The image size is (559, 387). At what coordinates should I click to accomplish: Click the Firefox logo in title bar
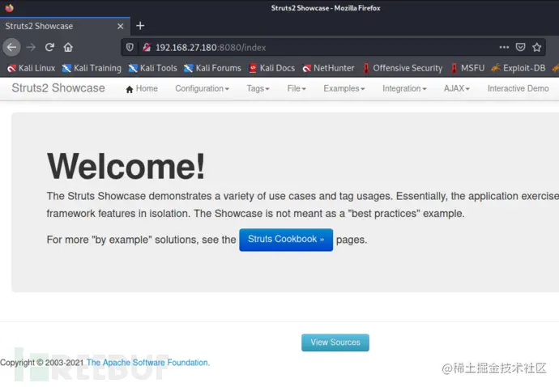(9, 7)
